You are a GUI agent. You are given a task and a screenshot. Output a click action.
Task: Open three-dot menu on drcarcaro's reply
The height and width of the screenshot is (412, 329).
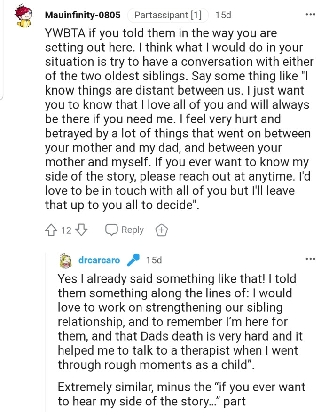[x=310, y=259]
